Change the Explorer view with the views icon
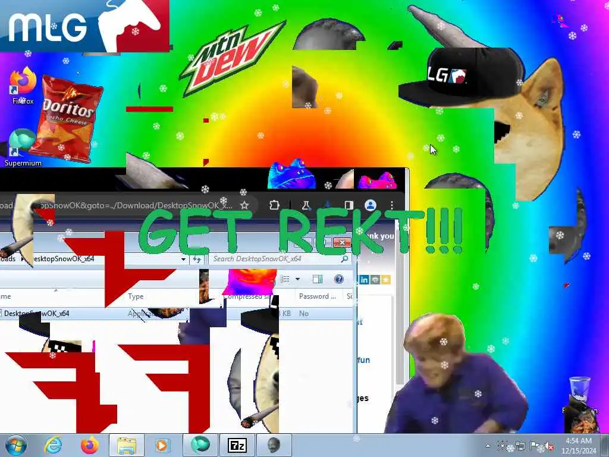 point(285,279)
